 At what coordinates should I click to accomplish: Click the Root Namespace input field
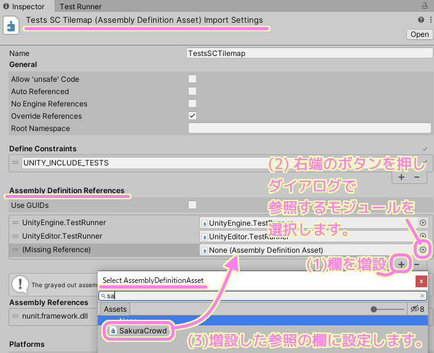306,129
